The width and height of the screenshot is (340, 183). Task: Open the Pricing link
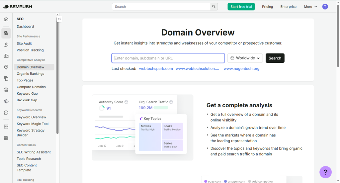pos(267,7)
